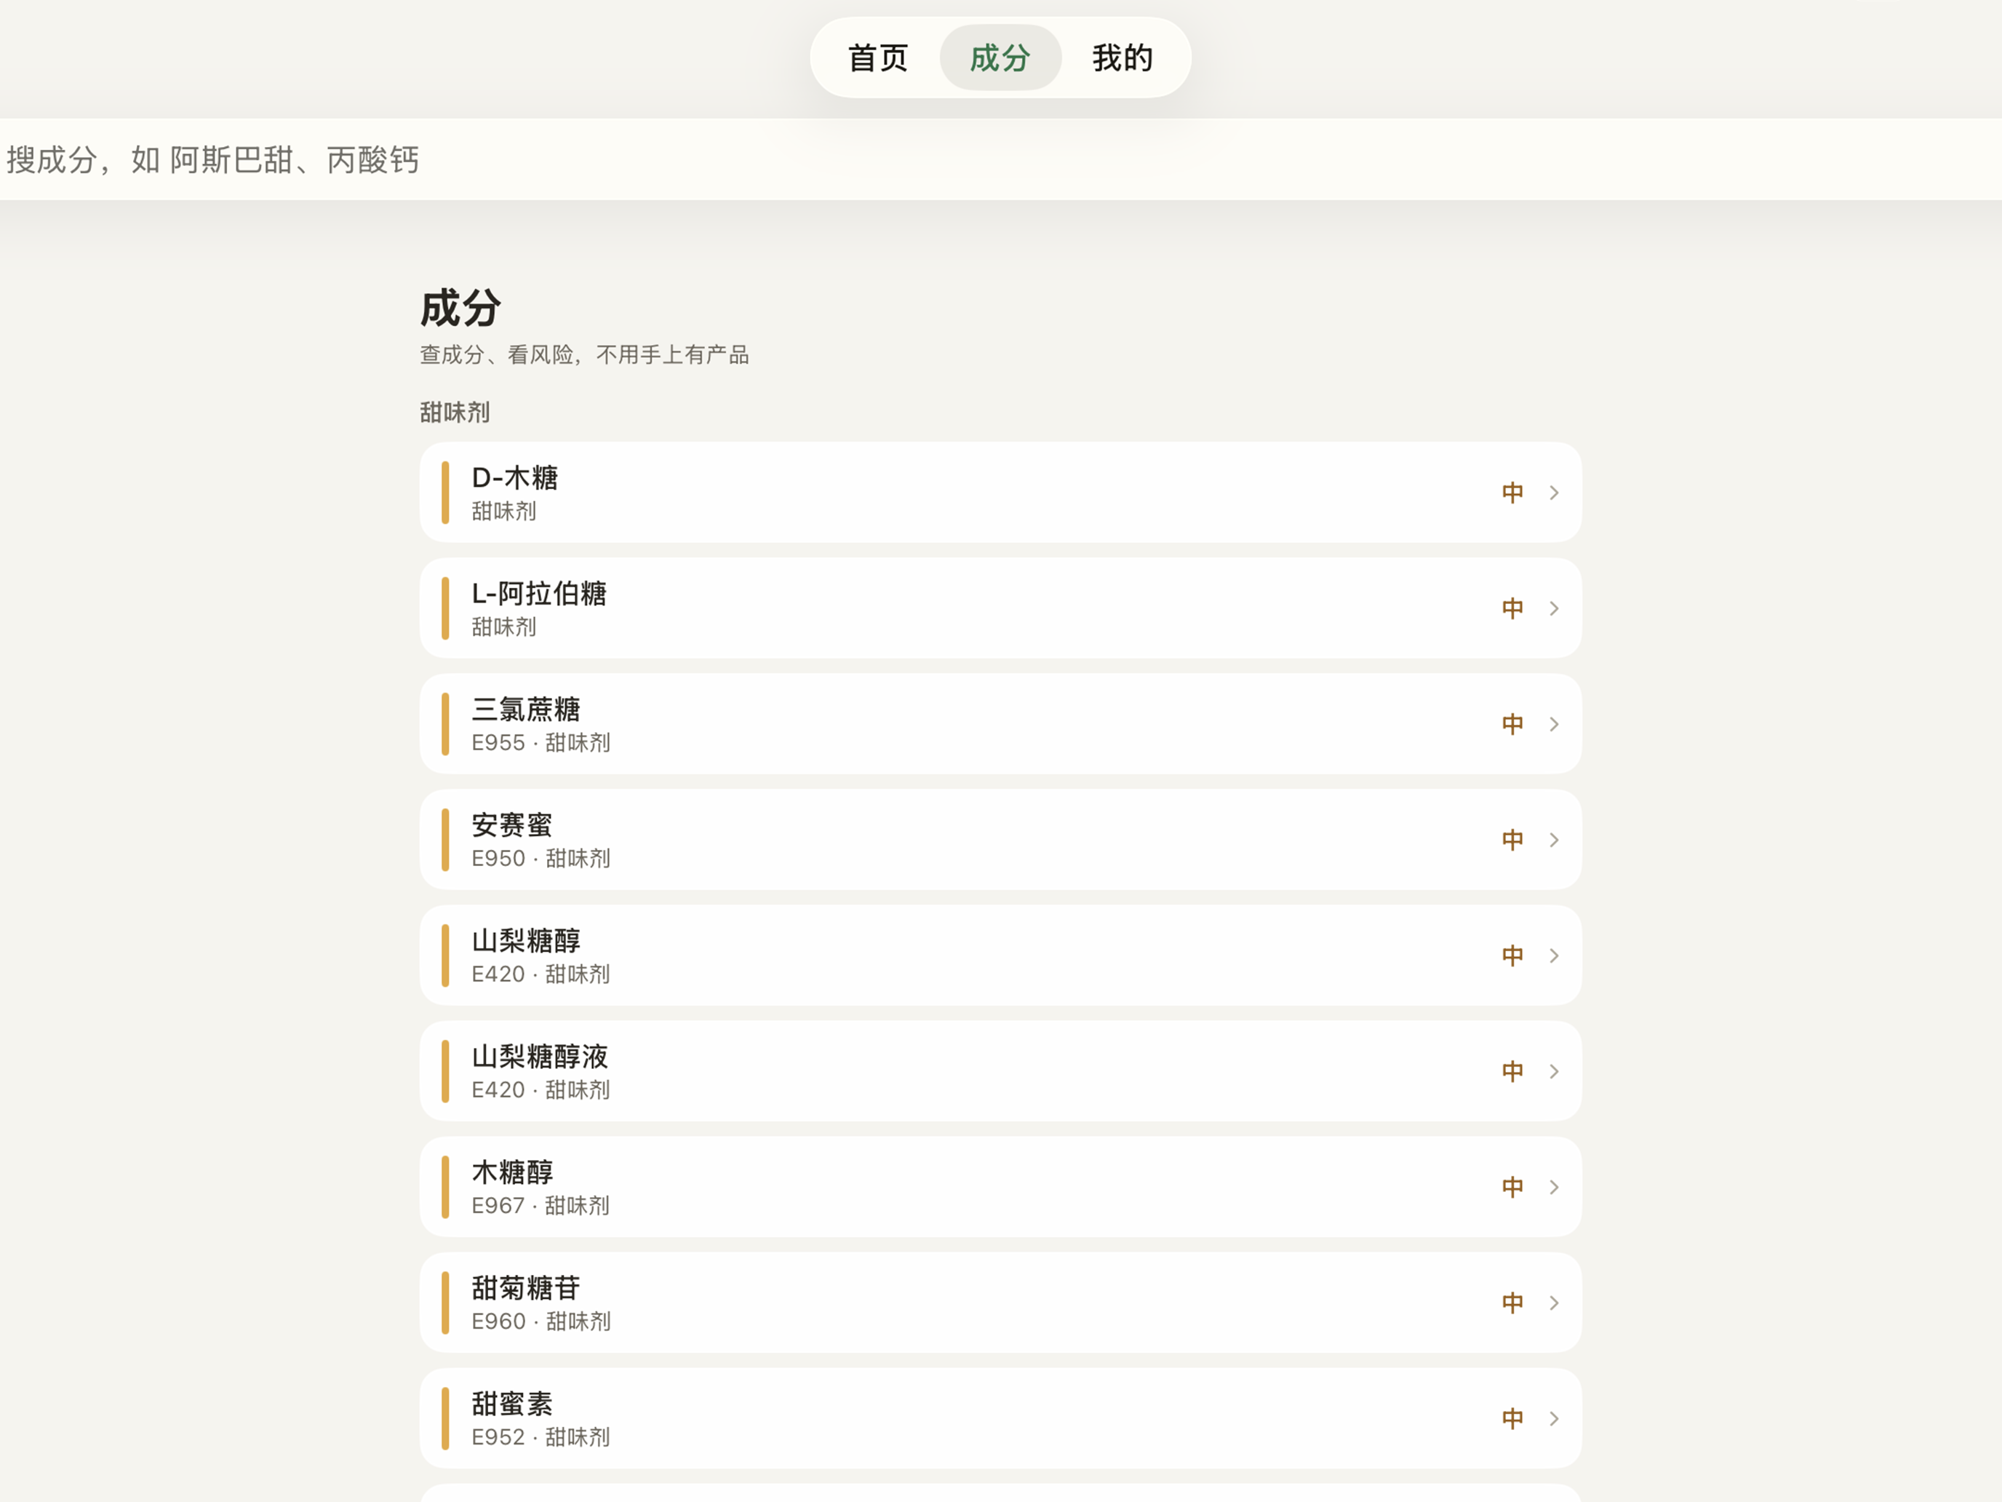The width and height of the screenshot is (2002, 1502).
Task: Open the 山梨糖醇 E420 card
Action: pos(1001,955)
